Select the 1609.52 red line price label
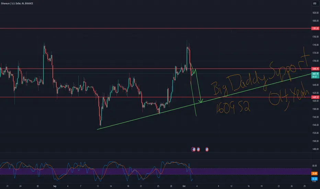The width and height of the screenshot is (320, 189). point(315,97)
